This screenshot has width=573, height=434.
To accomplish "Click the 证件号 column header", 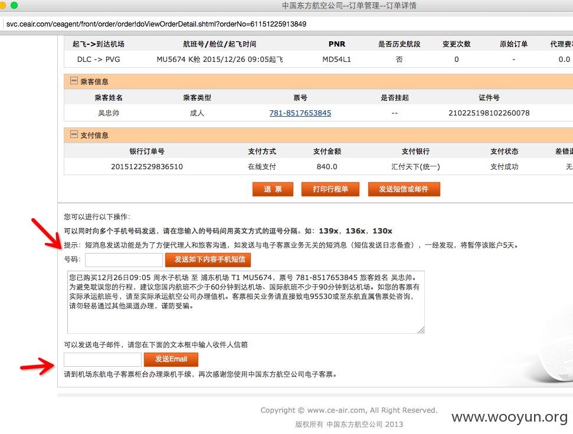I will coord(489,98).
